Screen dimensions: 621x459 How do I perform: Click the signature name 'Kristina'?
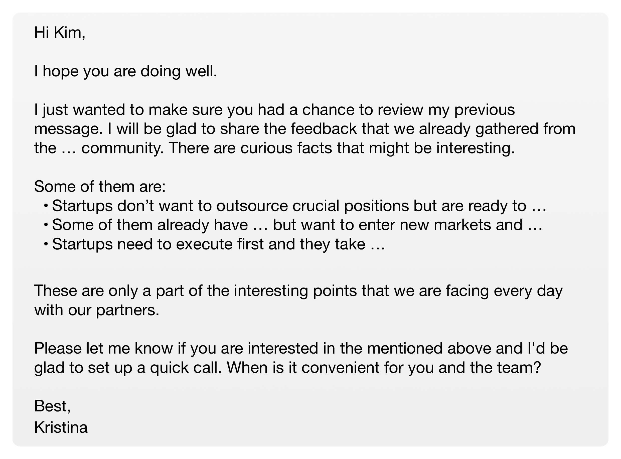pos(61,427)
